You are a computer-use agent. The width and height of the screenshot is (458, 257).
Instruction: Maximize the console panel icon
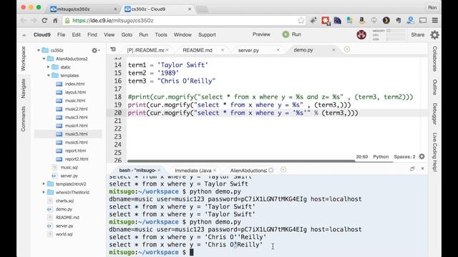pyautogui.click(x=412, y=168)
